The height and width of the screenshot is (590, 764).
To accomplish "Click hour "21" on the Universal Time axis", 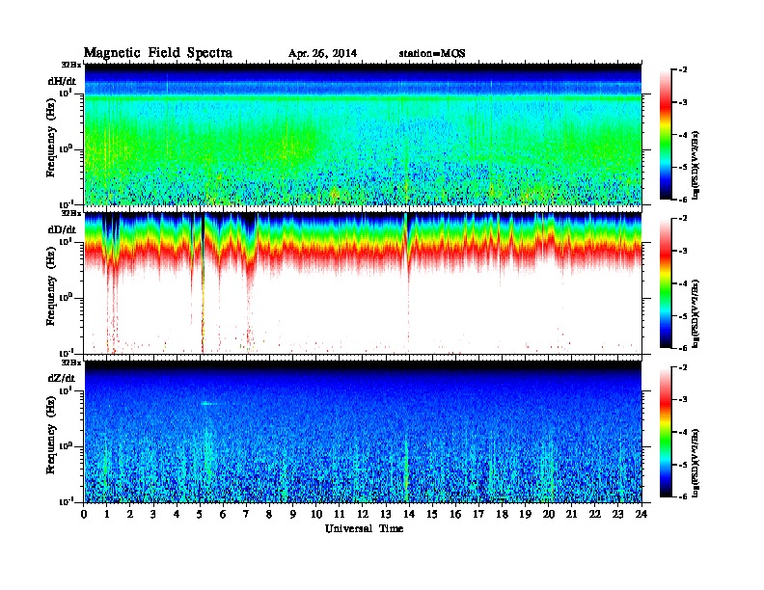I will click(x=571, y=514).
